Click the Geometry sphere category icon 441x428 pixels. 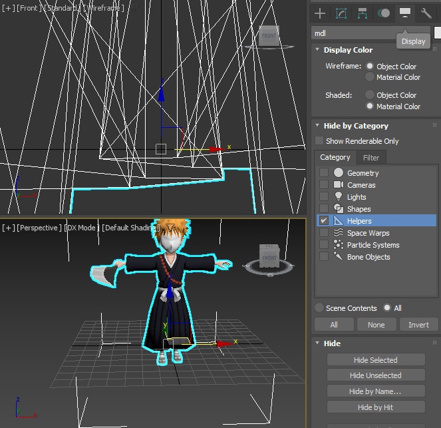[x=339, y=172]
